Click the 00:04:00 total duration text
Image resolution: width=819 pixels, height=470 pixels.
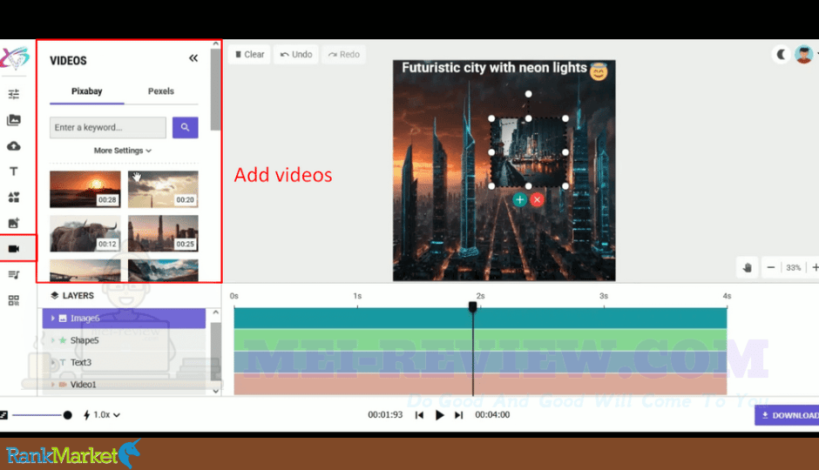point(492,415)
